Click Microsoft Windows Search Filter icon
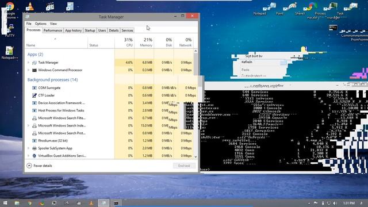This screenshot has width=368, height=207. 34,118
